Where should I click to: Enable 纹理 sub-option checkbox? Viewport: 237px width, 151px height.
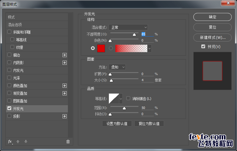click(12, 47)
